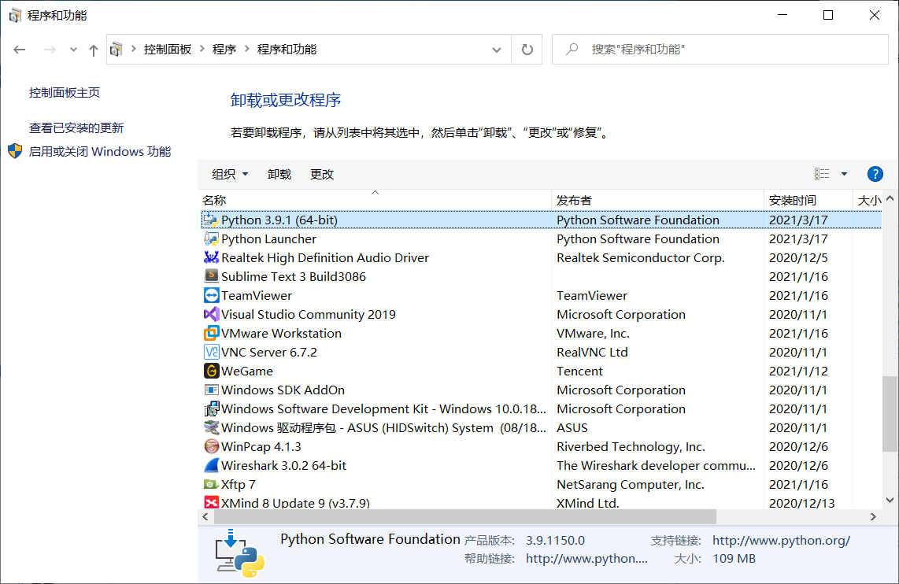Open 启用或关闭 Windows 功能 link
The width and height of the screenshot is (899, 584).
point(100,151)
